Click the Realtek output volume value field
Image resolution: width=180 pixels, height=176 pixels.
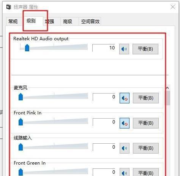[104, 48]
